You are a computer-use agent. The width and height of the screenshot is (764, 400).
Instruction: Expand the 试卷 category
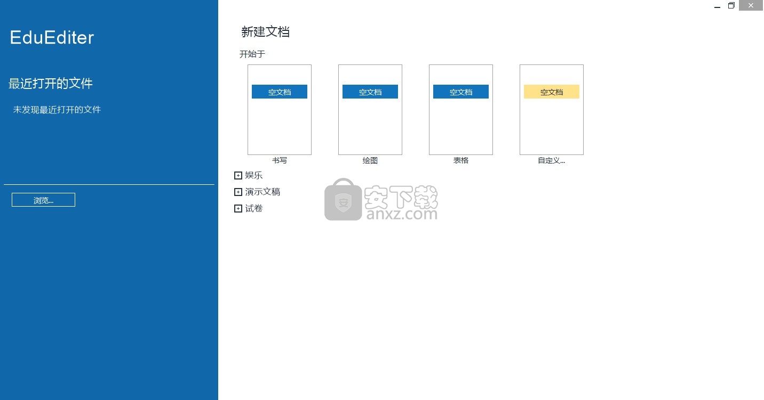[238, 209]
